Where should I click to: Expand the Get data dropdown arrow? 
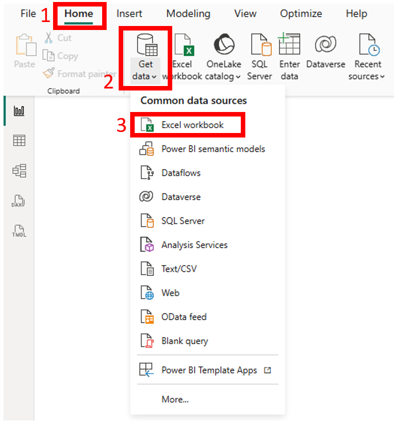(154, 77)
